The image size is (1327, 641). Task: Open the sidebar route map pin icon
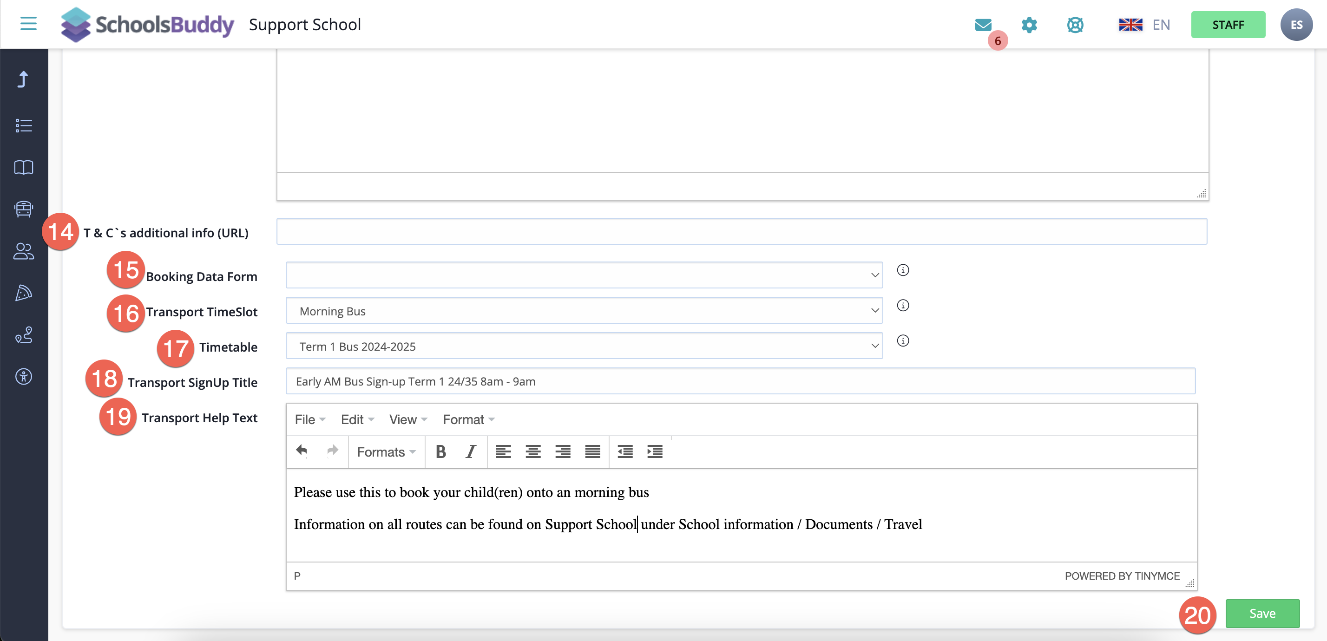pyautogui.click(x=23, y=335)
